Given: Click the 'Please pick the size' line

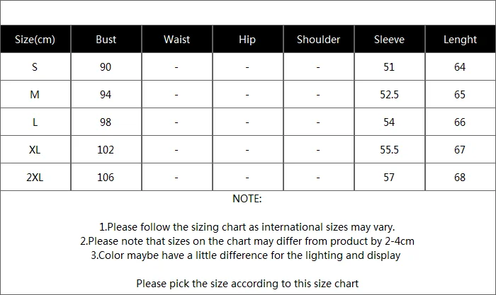Looking at the screenshot, I should [247, 284].
